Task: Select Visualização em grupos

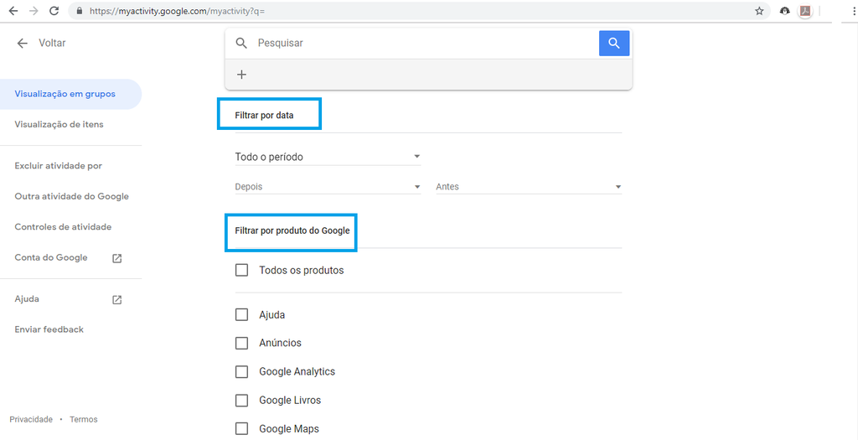Action: 65,94
